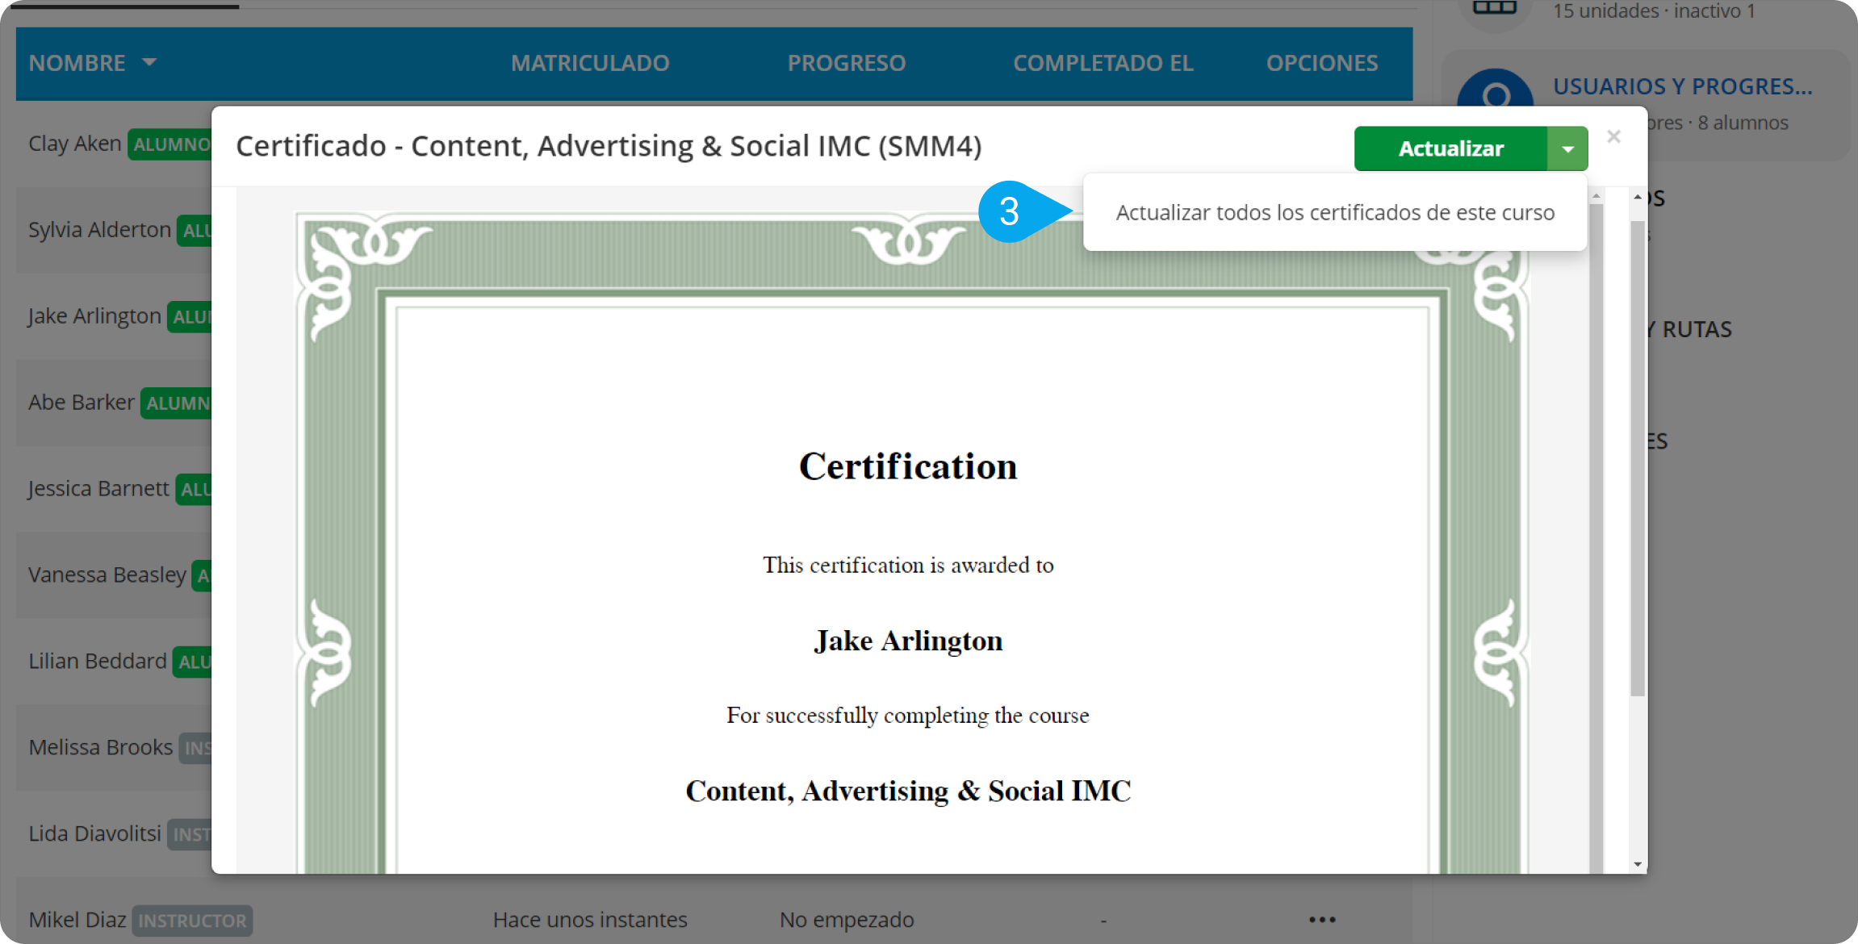Click the units icon beside 15 unidades
The image size is (1858, 944).
1495,8
